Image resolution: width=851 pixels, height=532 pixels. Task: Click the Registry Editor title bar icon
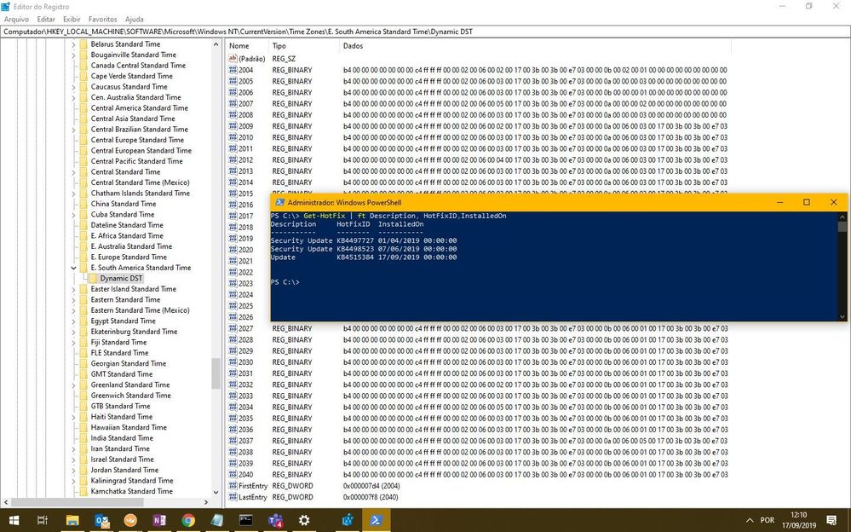click(x=5, y=7)
